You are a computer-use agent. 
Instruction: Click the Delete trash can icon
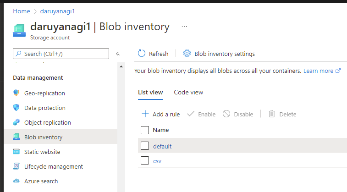[272, 114]
